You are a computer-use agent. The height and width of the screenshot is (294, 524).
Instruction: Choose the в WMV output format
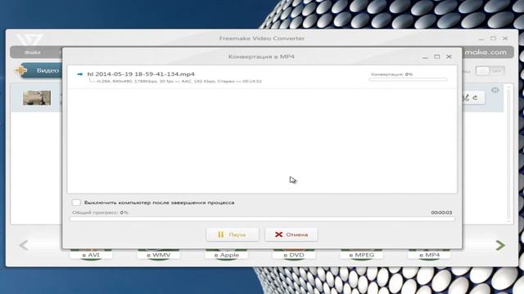tap(158, 255)
